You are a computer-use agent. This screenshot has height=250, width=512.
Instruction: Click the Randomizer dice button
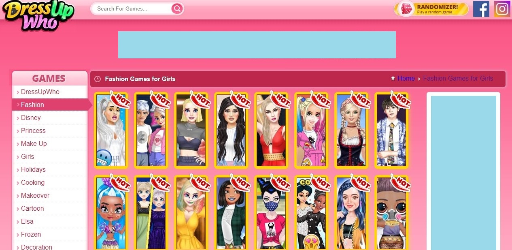(x=431, y=9)
